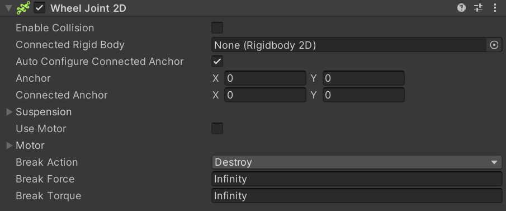
Task: Click the Wheel Joint 2D component icon
Action: coord(23,8)
